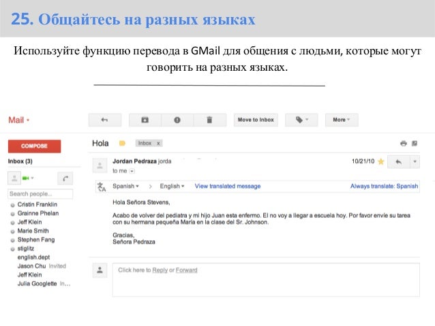Report the message as spam
The height and width of the screenshot is (326, 435).
177,120
